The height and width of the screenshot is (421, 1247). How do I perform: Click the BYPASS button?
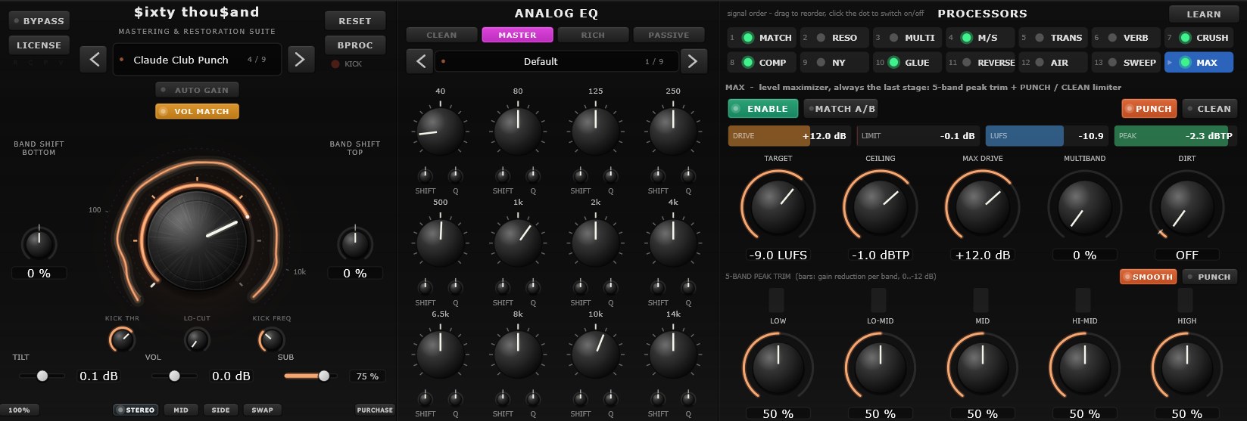click(39, 21)
